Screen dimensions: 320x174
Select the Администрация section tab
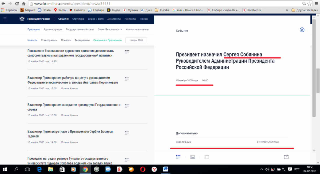pos(53,29)
